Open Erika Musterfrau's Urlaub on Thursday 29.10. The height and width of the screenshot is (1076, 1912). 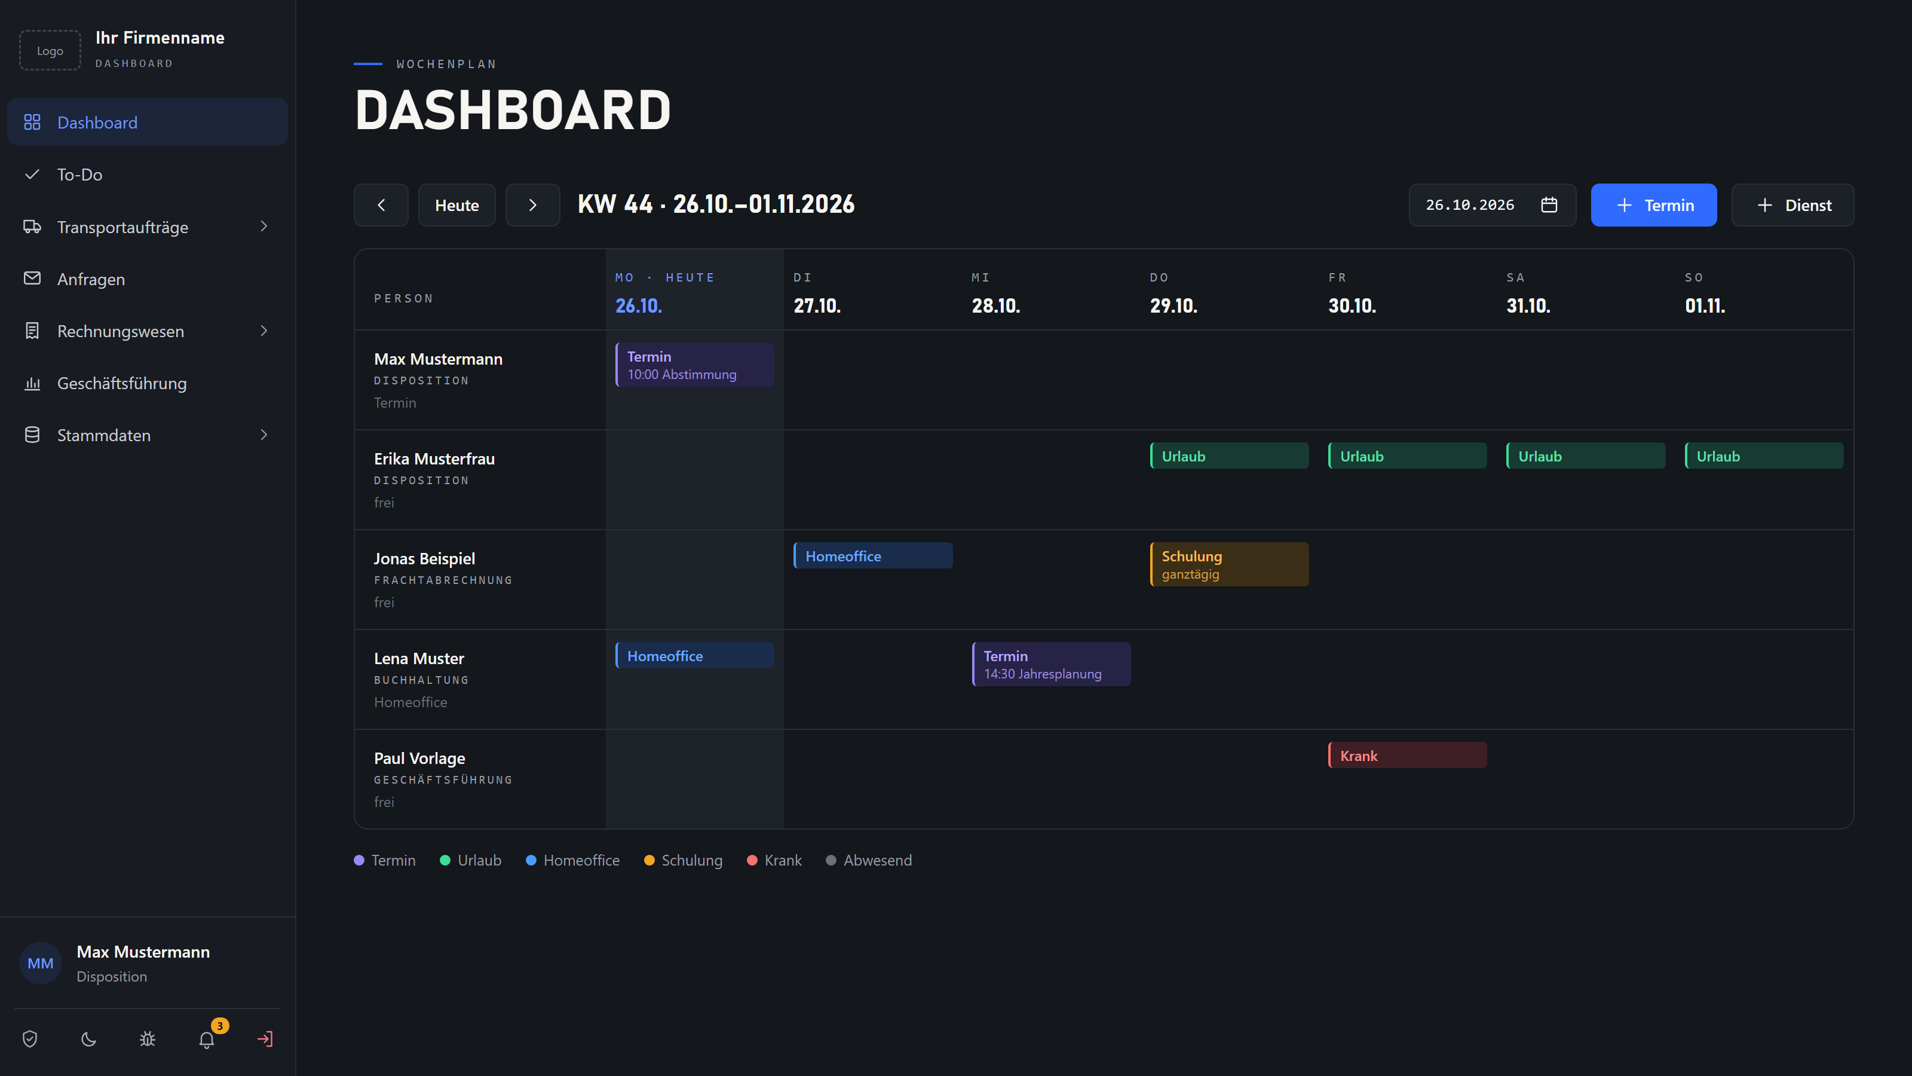point(1229,456)
